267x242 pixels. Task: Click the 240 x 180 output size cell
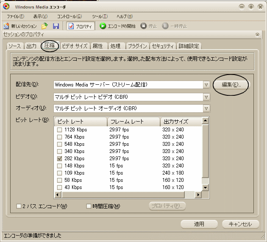pyautogui.click(x=173, y=173)
